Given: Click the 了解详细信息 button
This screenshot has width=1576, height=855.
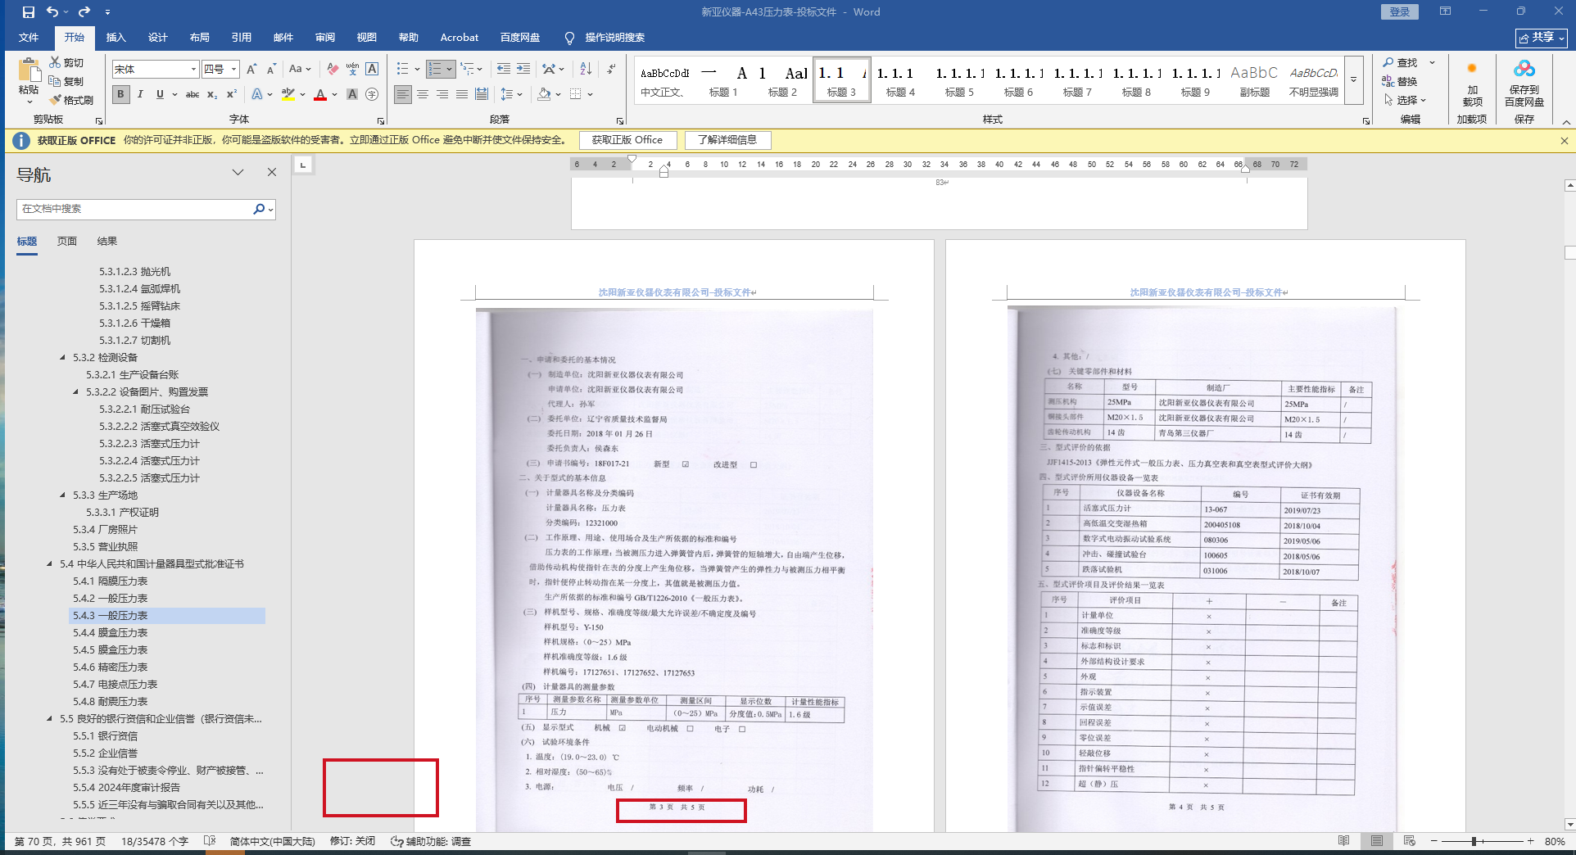Looking at the screenshot, I should coord(727,140).
